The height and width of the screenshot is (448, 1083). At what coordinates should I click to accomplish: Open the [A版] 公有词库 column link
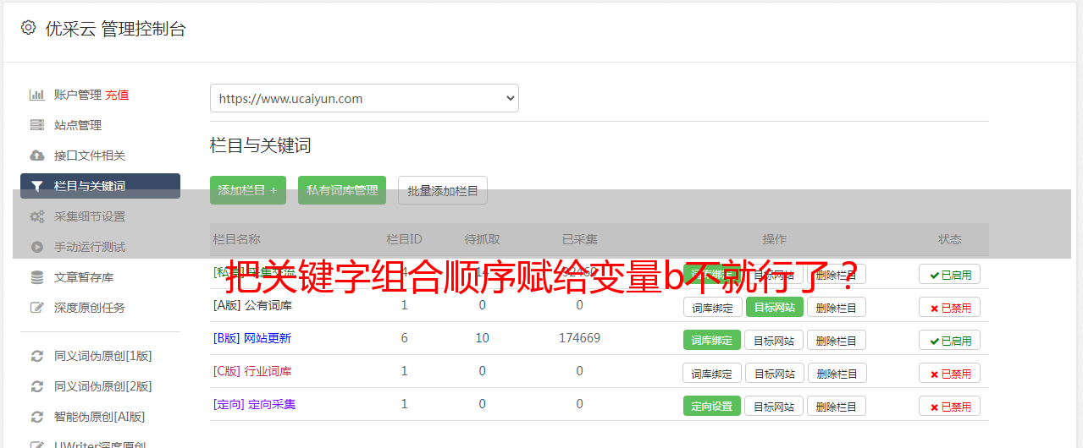252,305
